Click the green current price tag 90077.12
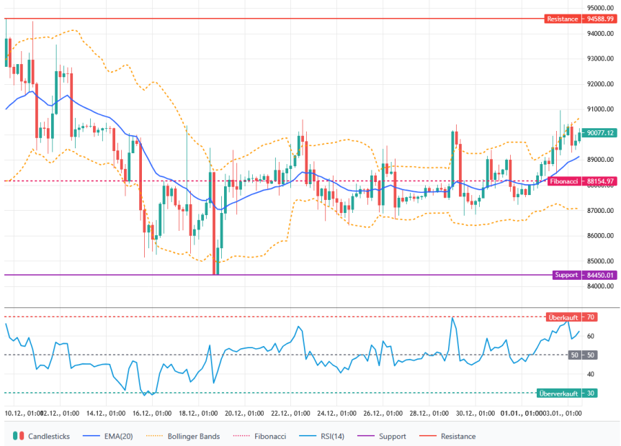Image resolution: width=621 pixels, height=446 pixels. [599, 133]
